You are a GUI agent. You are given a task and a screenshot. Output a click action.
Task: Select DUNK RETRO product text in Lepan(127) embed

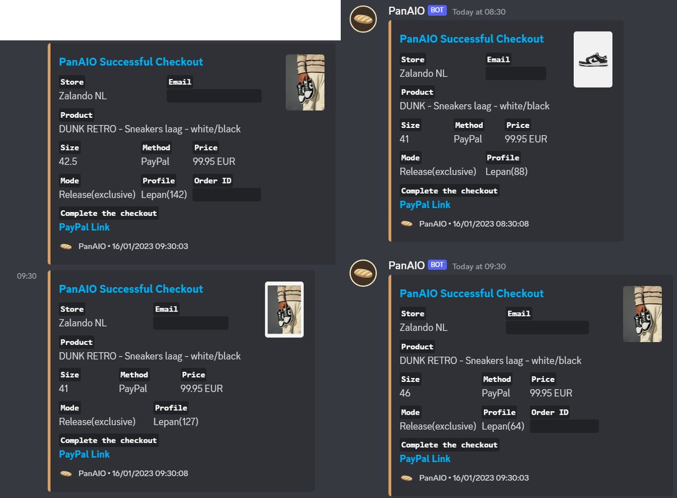[x=150, y=356]
